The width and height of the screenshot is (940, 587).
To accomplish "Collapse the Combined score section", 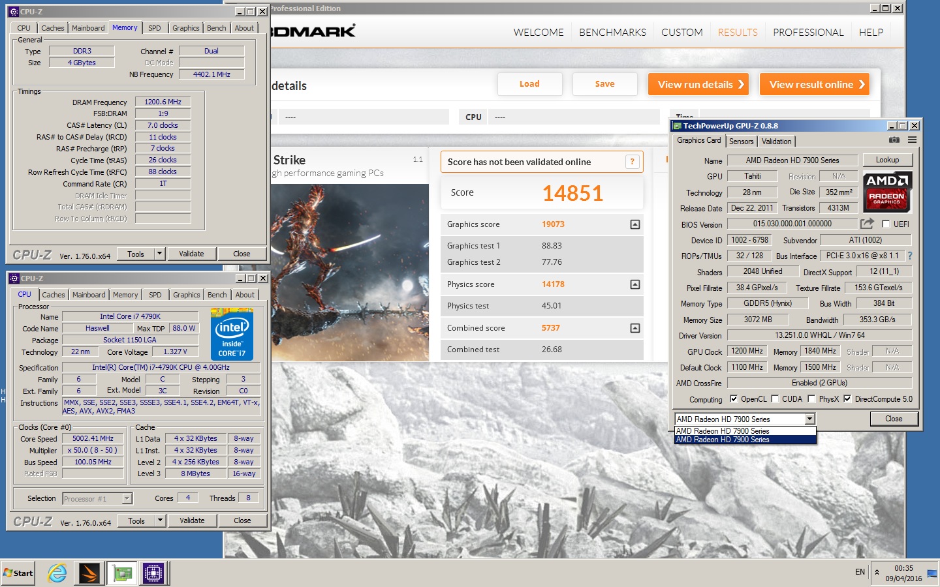I will (x=635, y=328).
